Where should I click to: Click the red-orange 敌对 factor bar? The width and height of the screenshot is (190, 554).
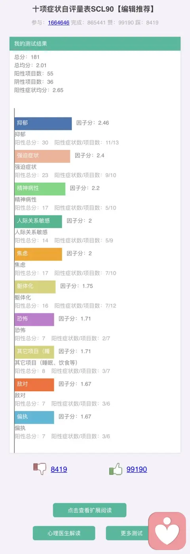click(34, 385)
